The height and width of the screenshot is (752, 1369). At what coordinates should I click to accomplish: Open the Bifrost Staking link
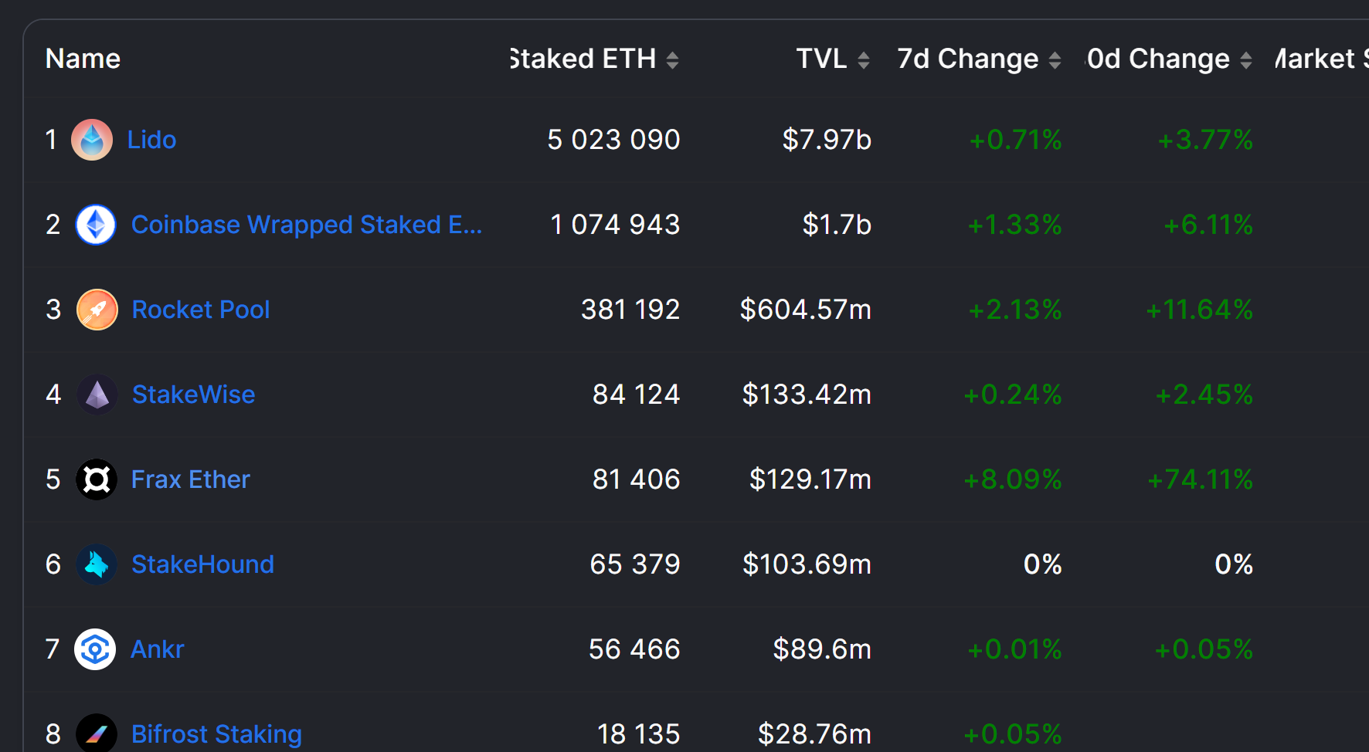216,734
